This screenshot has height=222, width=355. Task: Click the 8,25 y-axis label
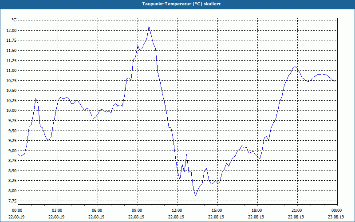[x=12, y=181]
